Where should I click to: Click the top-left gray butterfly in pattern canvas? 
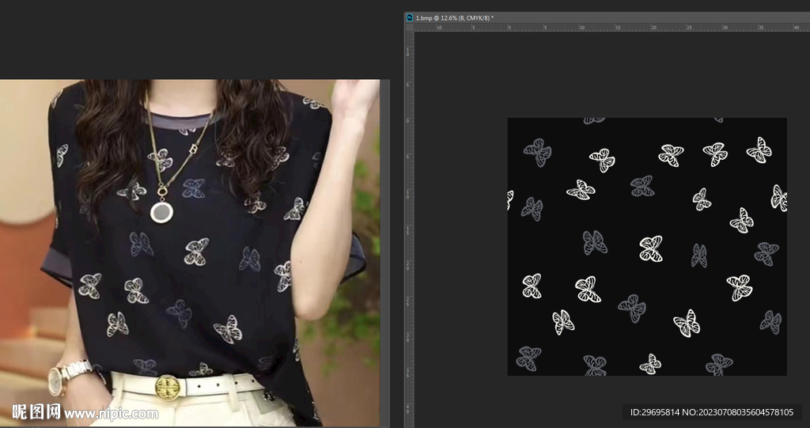click(538, 152)
